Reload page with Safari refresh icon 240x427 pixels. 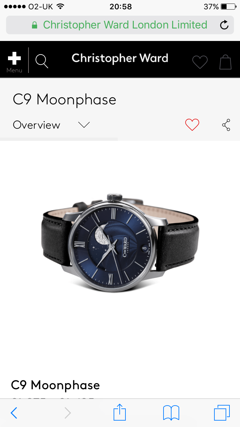[224, 25]
